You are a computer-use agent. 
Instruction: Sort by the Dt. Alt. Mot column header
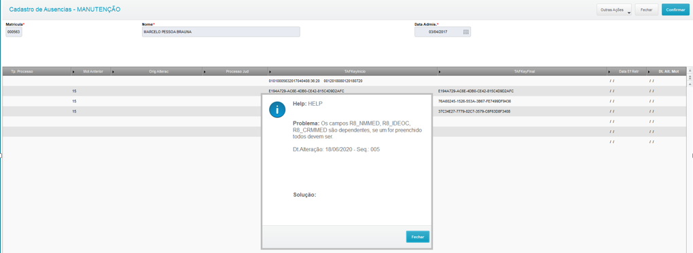point(667,71)
